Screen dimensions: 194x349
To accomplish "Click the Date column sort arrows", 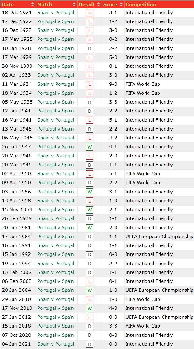I will point(33,4).
